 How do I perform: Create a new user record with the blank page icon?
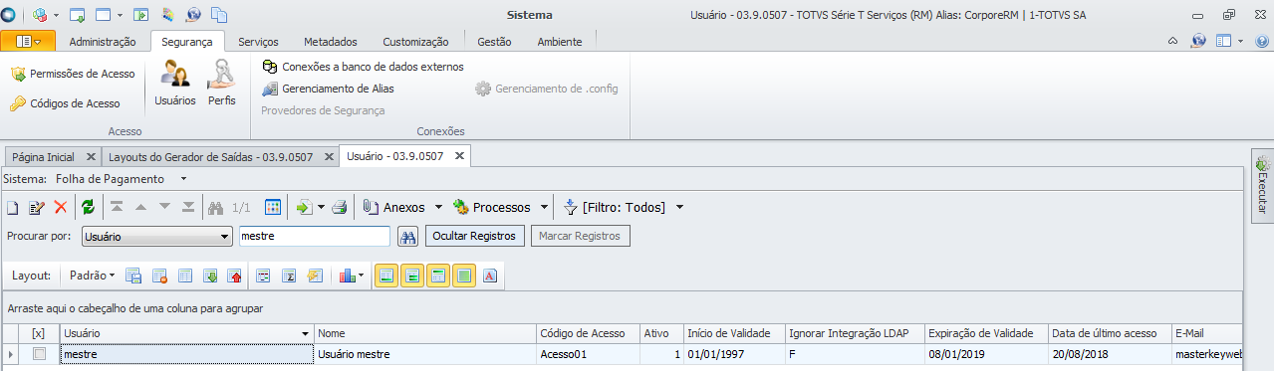click(x=13, y=208)
